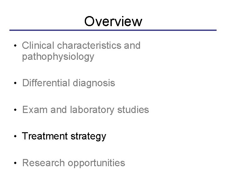Image resolution: width=226 pixels, height=170 pixels.
Task: Click the Overview slide title
Action: click(113, 21)
